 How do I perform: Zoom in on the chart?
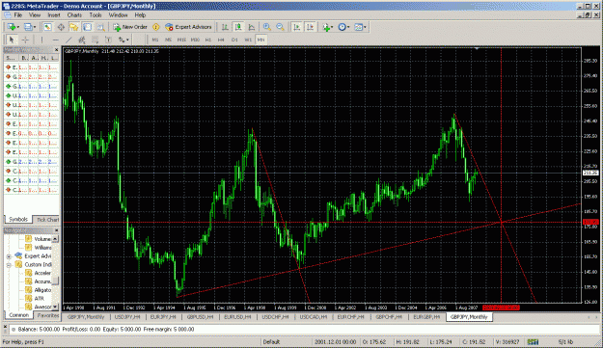[267, 27]
